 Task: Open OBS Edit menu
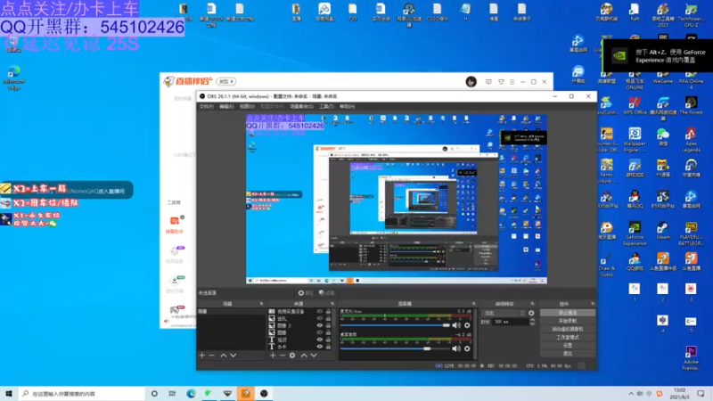[x=226, y=106]
